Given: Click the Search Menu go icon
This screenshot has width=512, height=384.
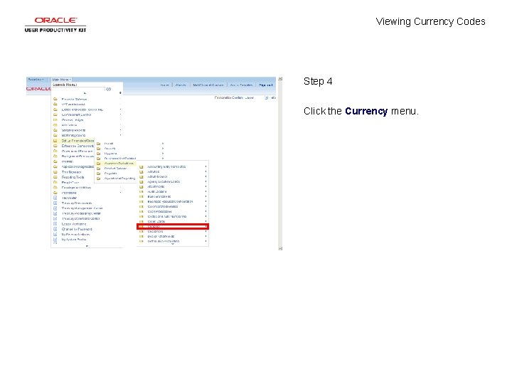Looking at the screenshot, I should [109, 89].
